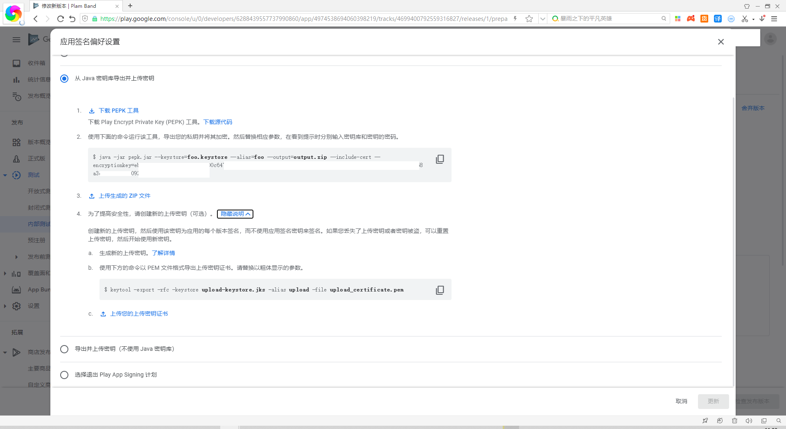
Task: Click the upload icon beside 上传生成的 ZIP 文件
Action: tap(92, 196)
